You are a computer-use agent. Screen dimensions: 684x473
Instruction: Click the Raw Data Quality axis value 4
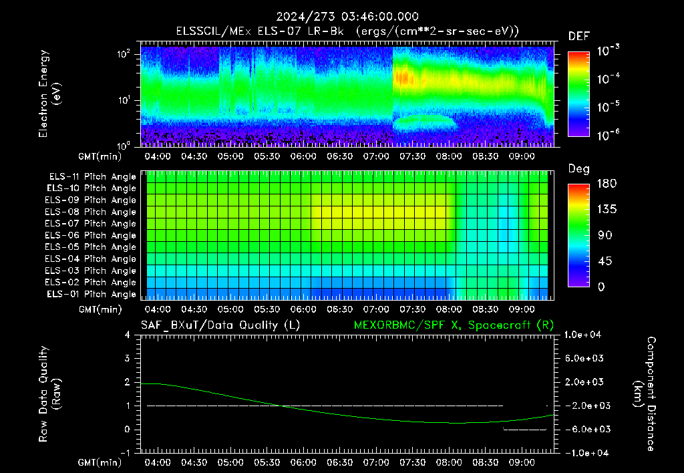128,335
